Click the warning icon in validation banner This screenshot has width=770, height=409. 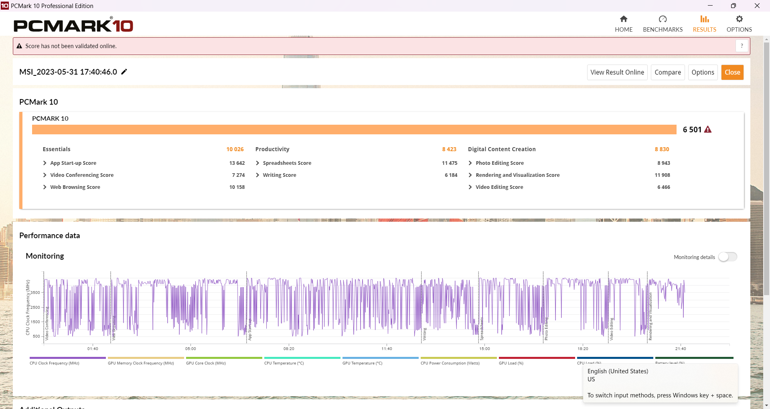(x=19, y=46)
